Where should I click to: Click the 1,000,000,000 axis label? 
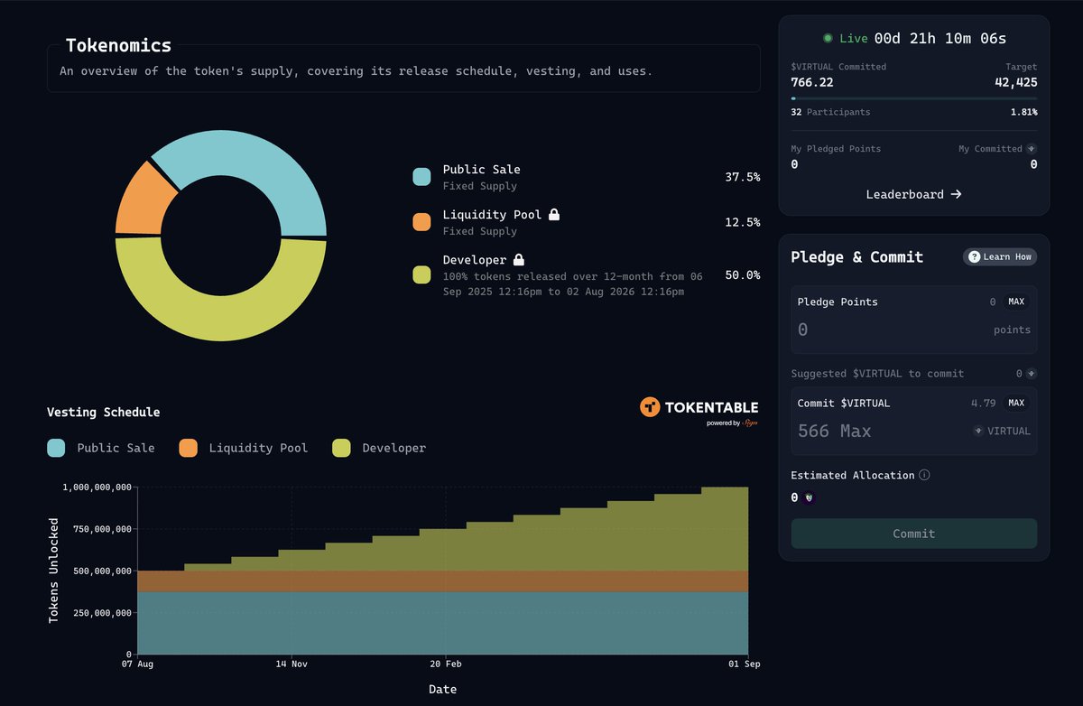point(97,487)
